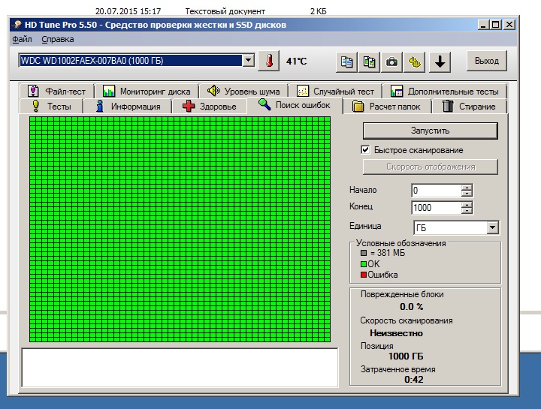
Task: Increase the Начало value with up arrow
Action: (x=467, y=188)
